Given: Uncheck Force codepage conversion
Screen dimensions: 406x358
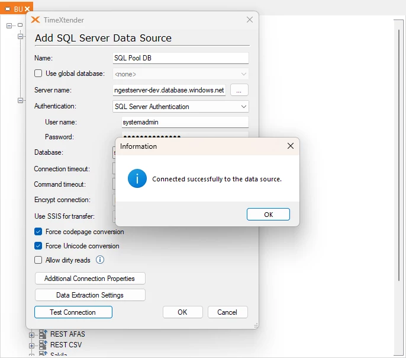Looking at the screenshot, I should 38,232.
